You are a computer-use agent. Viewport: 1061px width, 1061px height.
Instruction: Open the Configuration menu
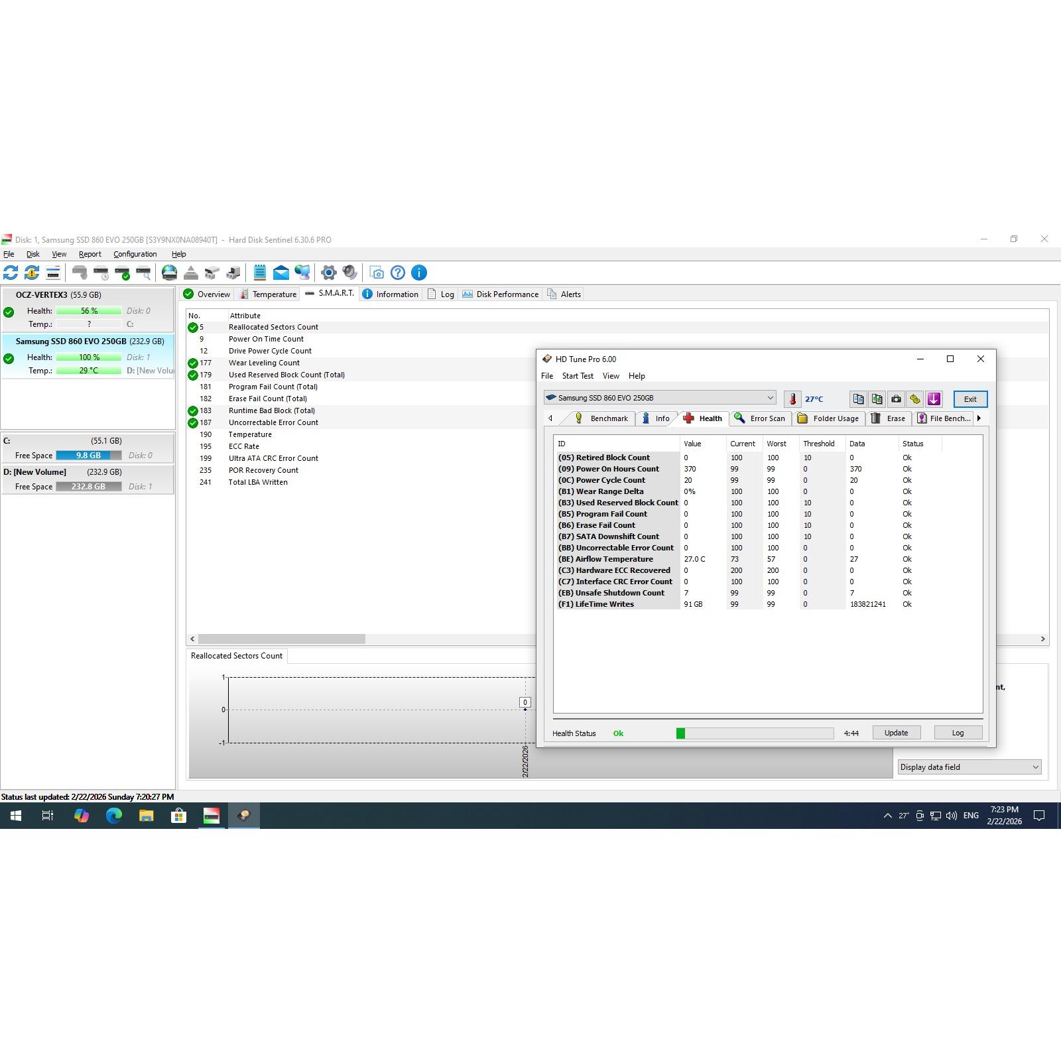pos(135,254)
